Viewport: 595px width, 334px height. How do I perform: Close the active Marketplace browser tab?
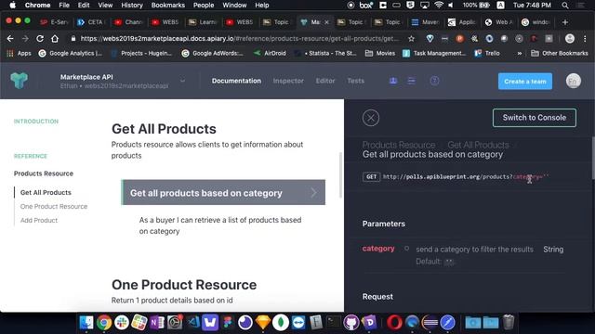click(326, 22)
